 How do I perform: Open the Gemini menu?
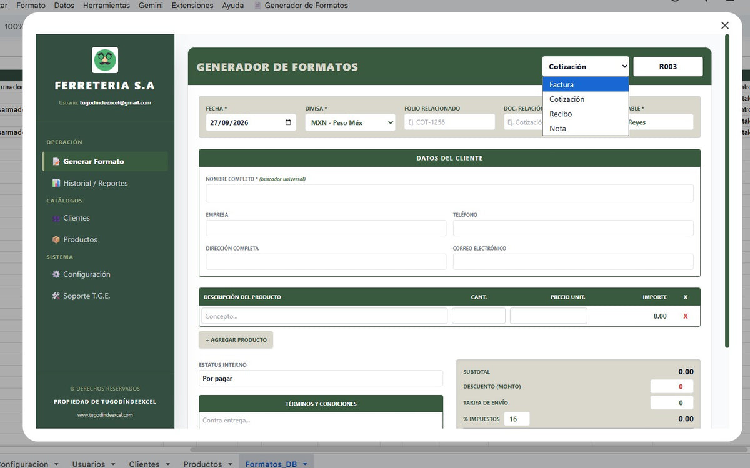tap(151, 6)
